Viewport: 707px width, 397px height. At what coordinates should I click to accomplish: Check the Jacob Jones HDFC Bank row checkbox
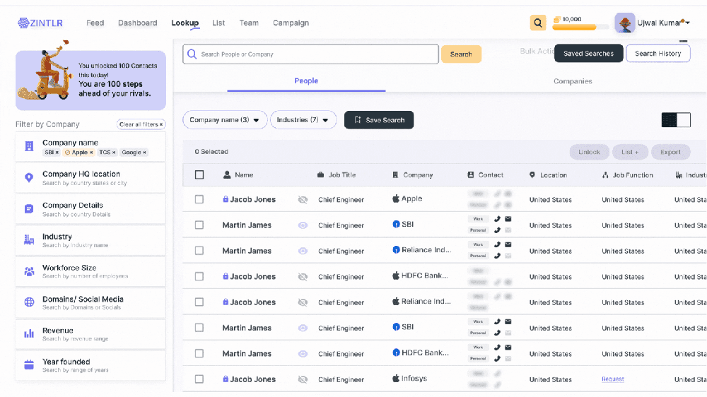[199, 276]
